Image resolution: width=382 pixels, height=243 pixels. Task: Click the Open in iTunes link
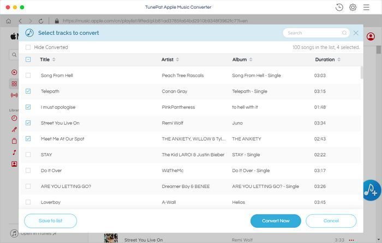[x=38, y=234]
